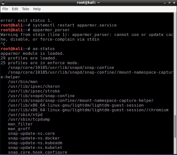Click the 'apparmor_parser' command line
The width and height of the screenshot is (177, 155).
51,30
